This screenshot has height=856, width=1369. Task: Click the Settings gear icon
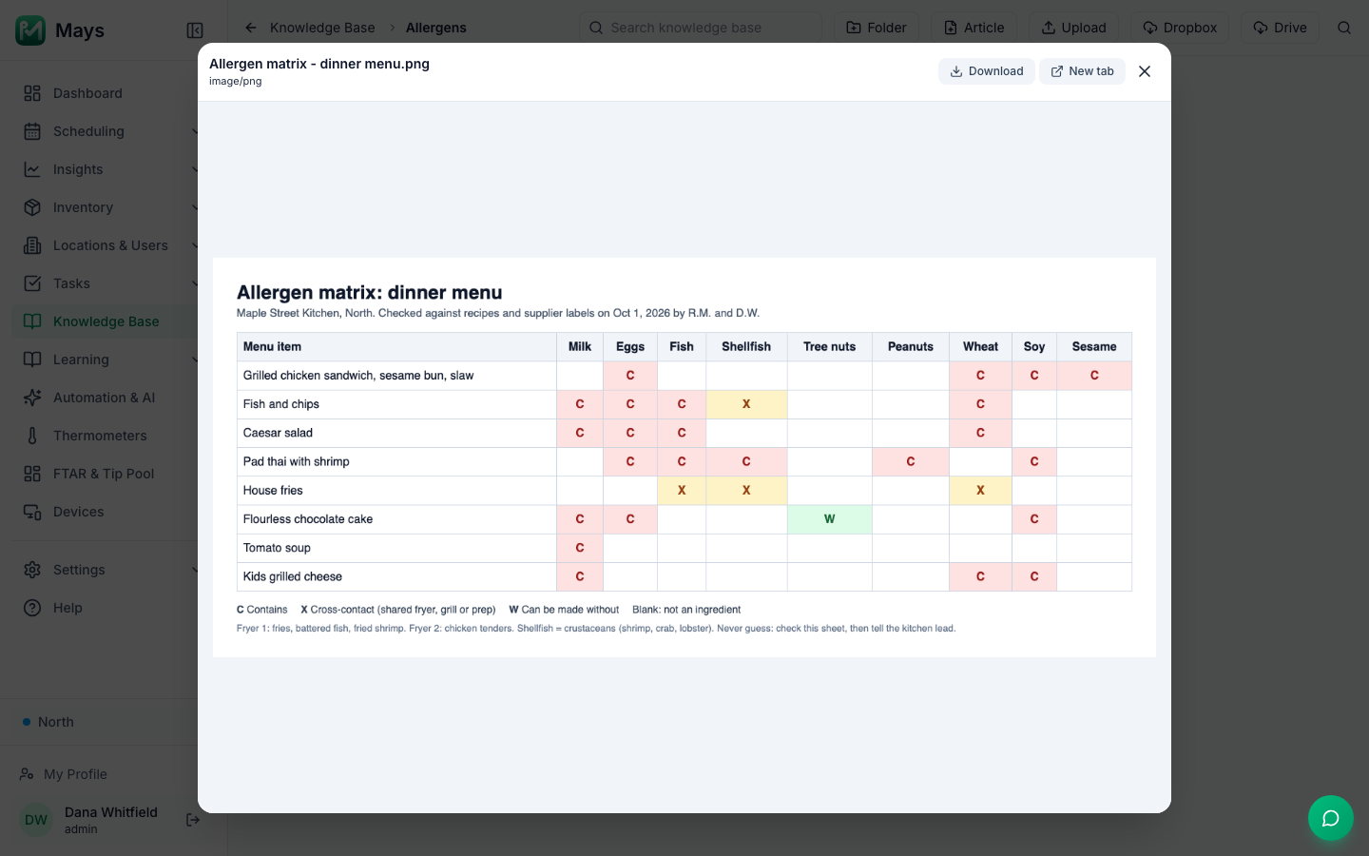pos(32,570)
